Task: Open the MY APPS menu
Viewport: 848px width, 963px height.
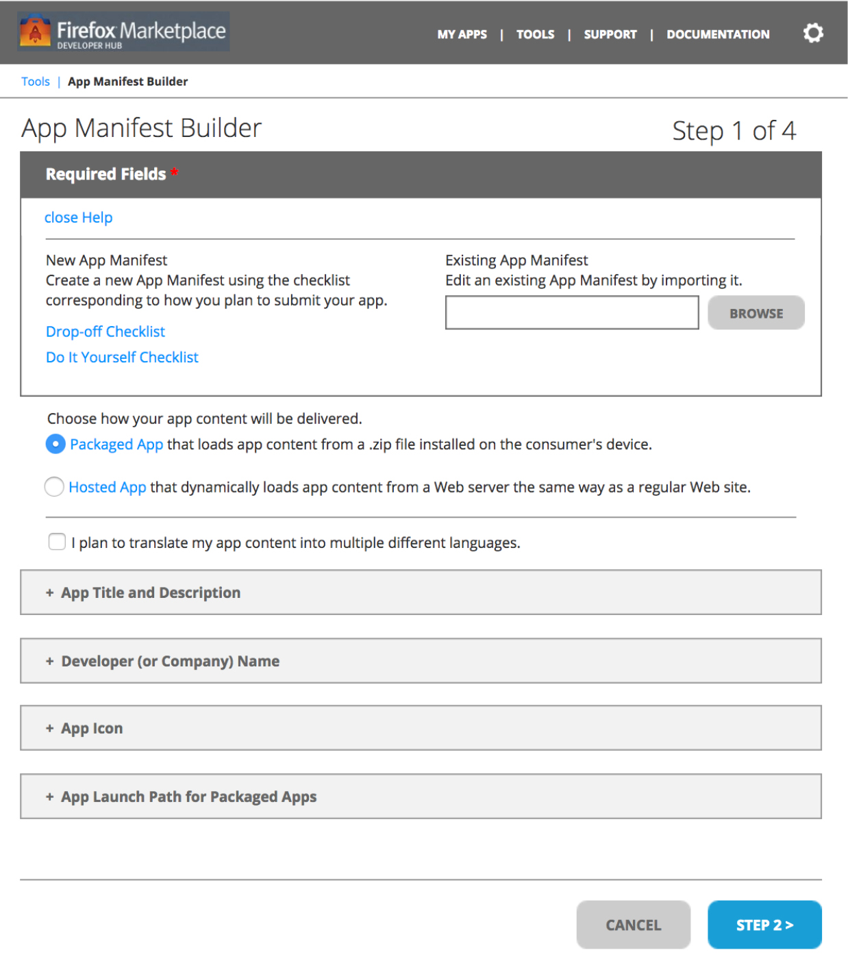Action: point(462,34)
